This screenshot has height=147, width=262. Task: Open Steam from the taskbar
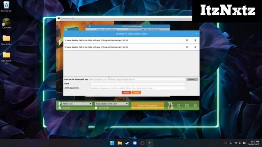click(x=127, y=143)
